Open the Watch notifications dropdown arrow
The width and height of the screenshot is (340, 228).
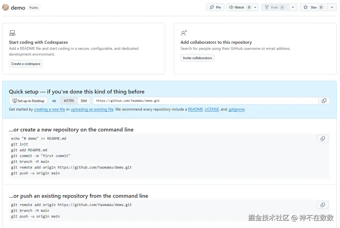point(256,7)
